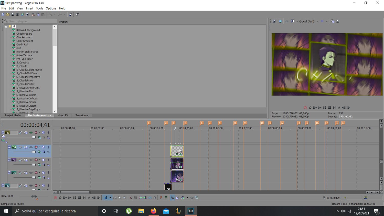Save the preview snapshot to file

tap(338, 21)
